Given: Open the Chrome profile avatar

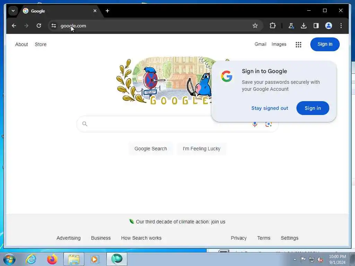Looking at the screenshot, I should click(329, 26).
